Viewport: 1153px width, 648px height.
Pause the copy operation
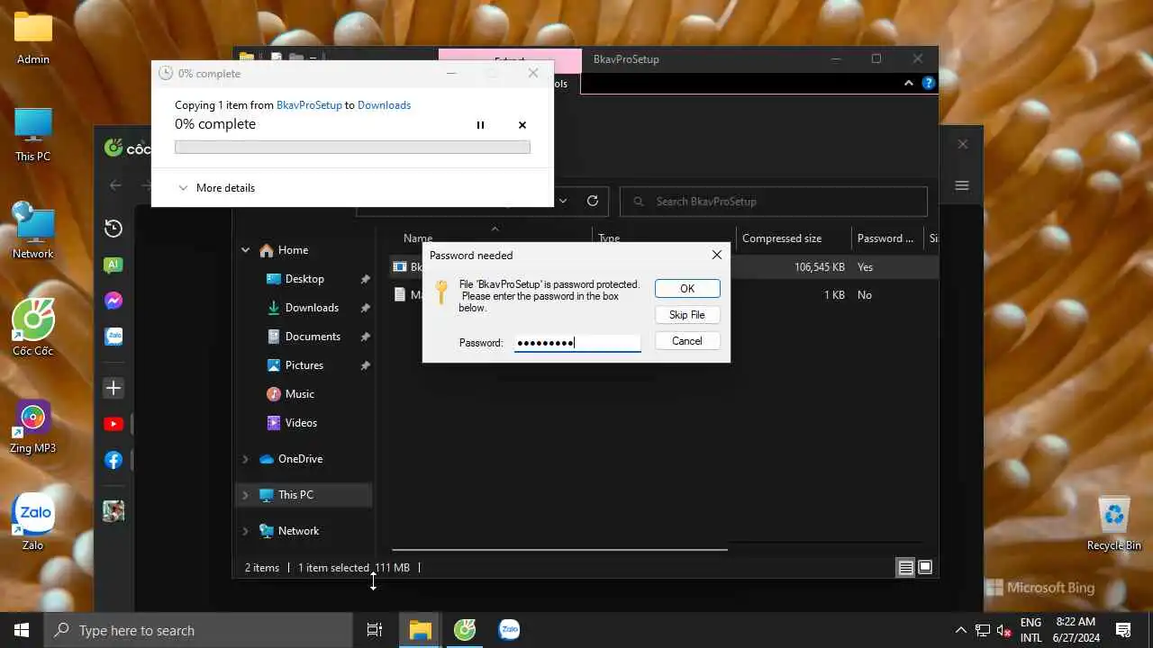coord(480,125)
